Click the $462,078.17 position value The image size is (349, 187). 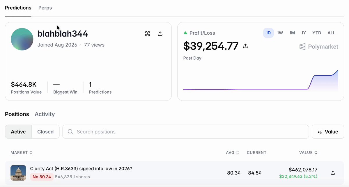pos(303,170)
